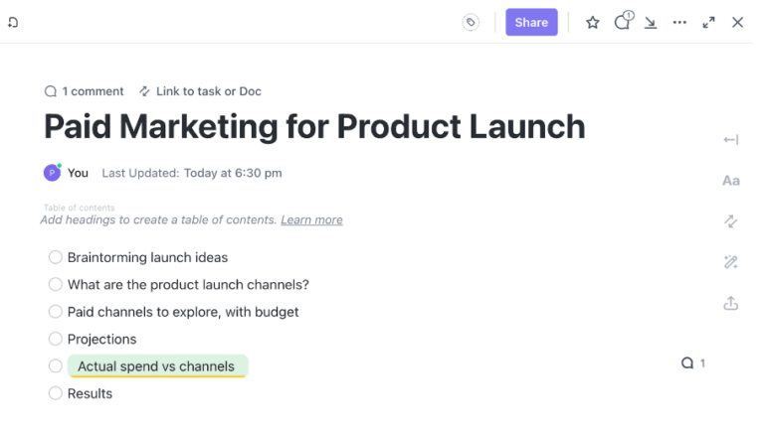This screenshot has width=764, height=432.
Task: Click the export share icon in sidebar
Action: (x=731, y=303)
